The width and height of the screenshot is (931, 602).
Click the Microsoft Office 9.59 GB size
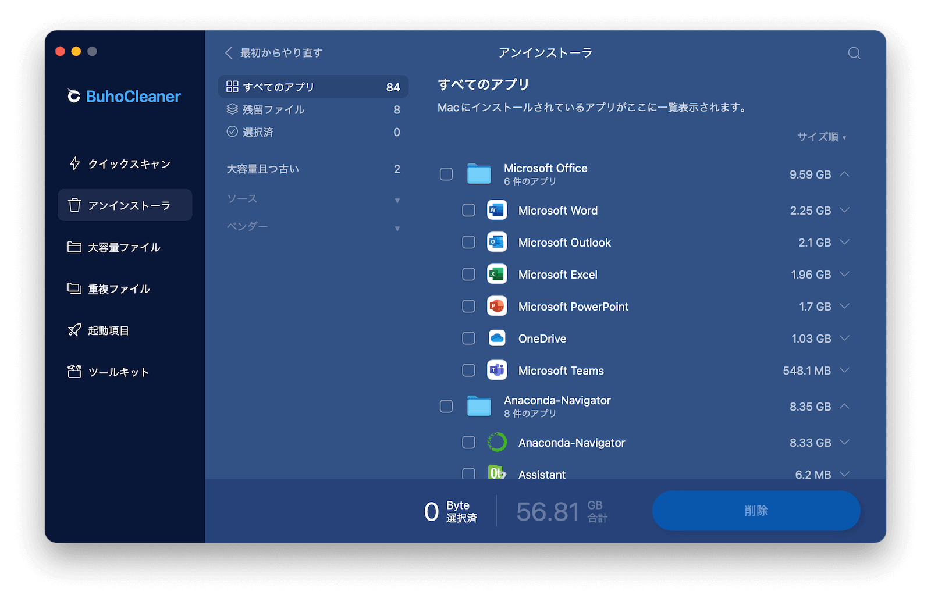pyautogui.click(x=810, y=174)
